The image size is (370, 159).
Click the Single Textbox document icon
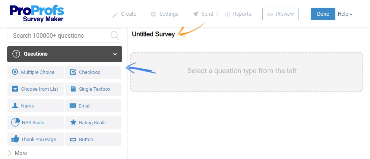(x=73, y=89)
